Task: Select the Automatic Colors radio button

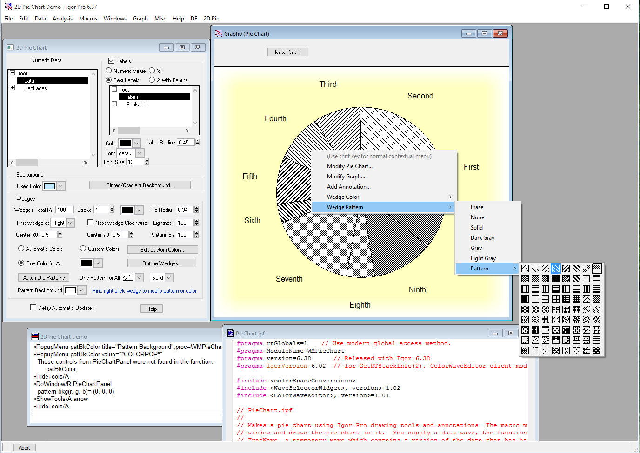Action: point(20,248)
